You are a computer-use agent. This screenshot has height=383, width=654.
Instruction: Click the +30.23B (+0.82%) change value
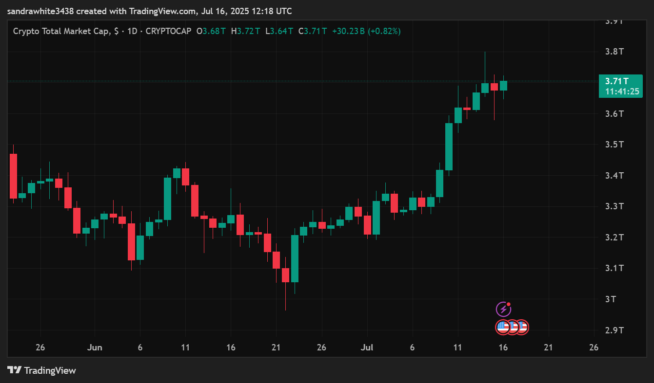pos(366,31)
